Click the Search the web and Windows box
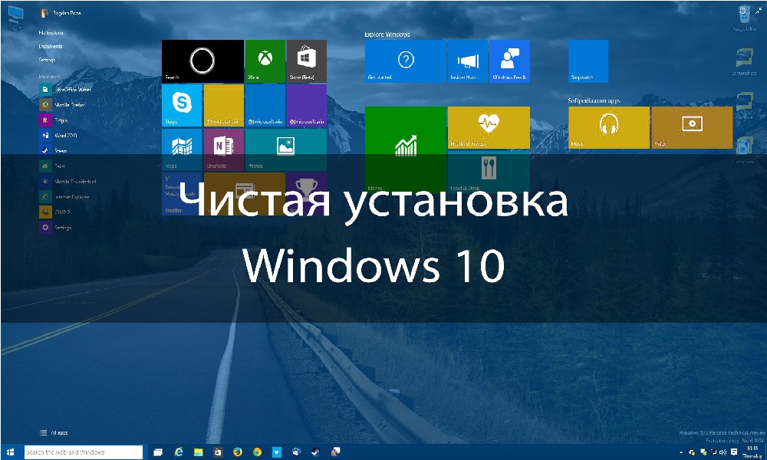Viewport: 767px width, 460px height. click(83, 452)
